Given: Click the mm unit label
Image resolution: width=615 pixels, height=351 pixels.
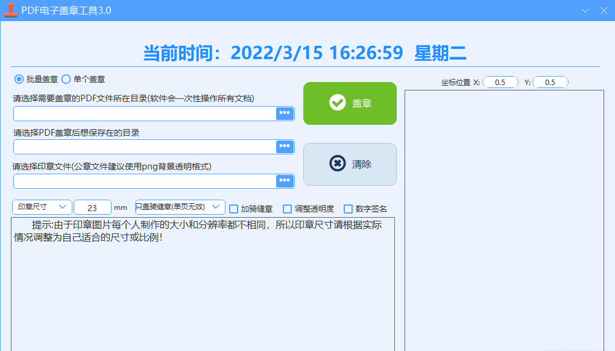Looking at the screenshot, I should pos(121,207).
